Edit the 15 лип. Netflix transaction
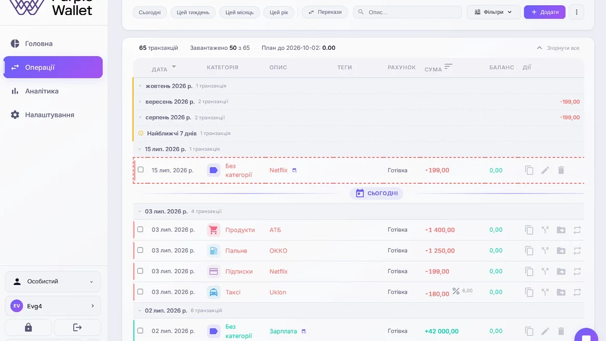Screen dimensions: 606x341 coord(545,170)
